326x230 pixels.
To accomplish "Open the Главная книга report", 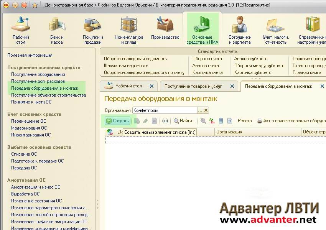I will pos(307,72).
